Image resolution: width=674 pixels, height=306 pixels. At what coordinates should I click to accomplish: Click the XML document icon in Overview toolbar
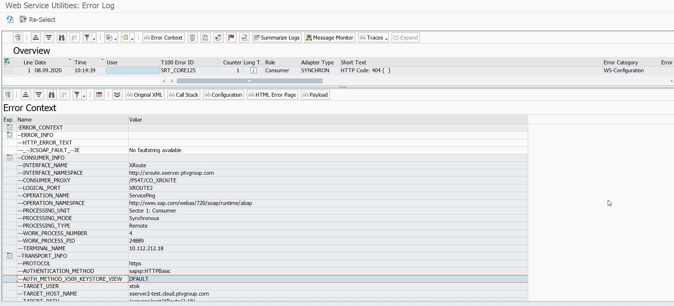click(x=244, y=38)
